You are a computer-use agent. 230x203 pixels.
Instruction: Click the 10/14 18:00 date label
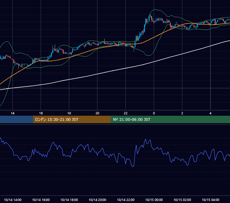(69, 200)
